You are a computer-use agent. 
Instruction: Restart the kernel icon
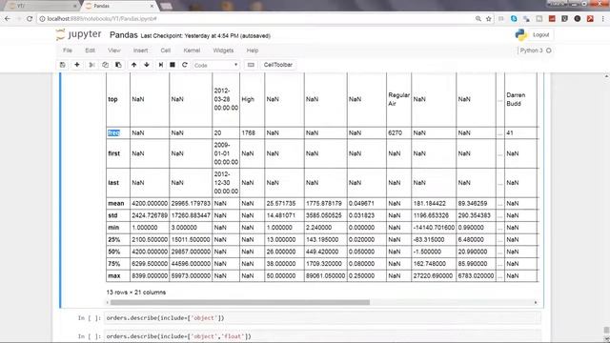point(185,65)
